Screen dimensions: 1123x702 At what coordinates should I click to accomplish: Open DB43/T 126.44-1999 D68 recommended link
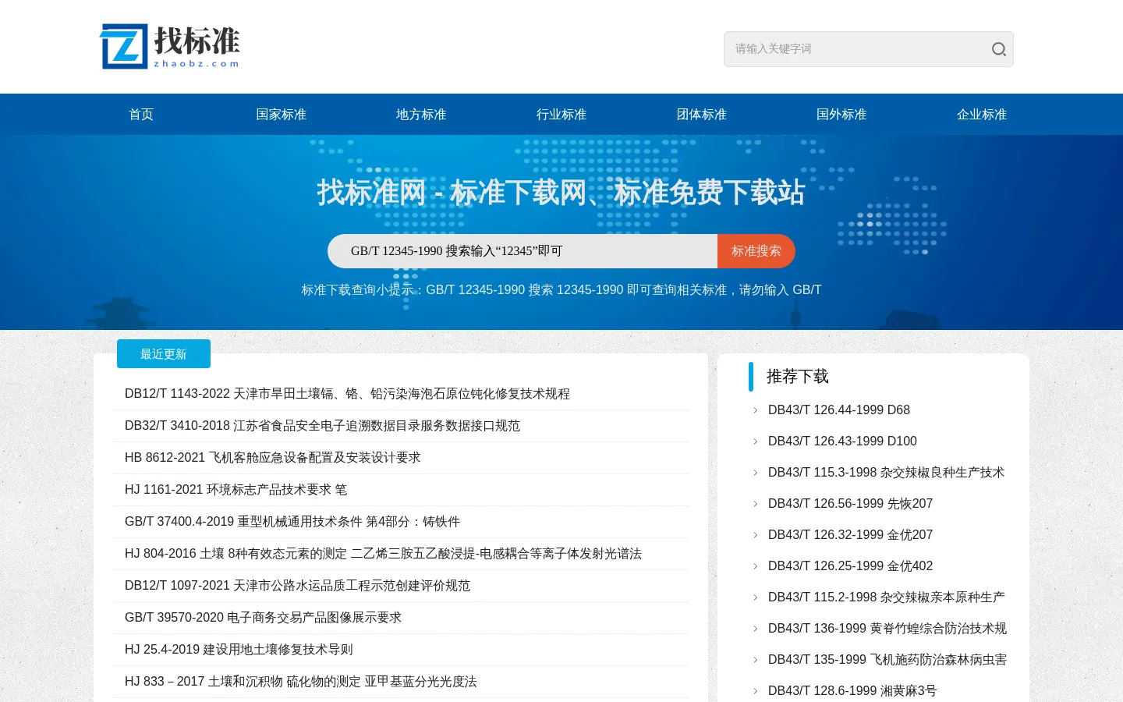pyautogui.click(x=839, y=410)
